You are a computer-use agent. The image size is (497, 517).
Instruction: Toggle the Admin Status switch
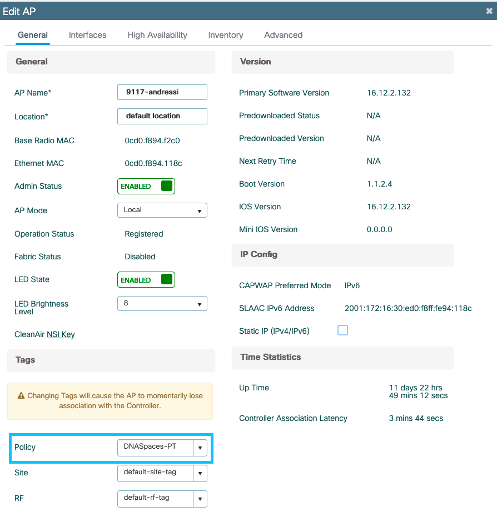146,186
